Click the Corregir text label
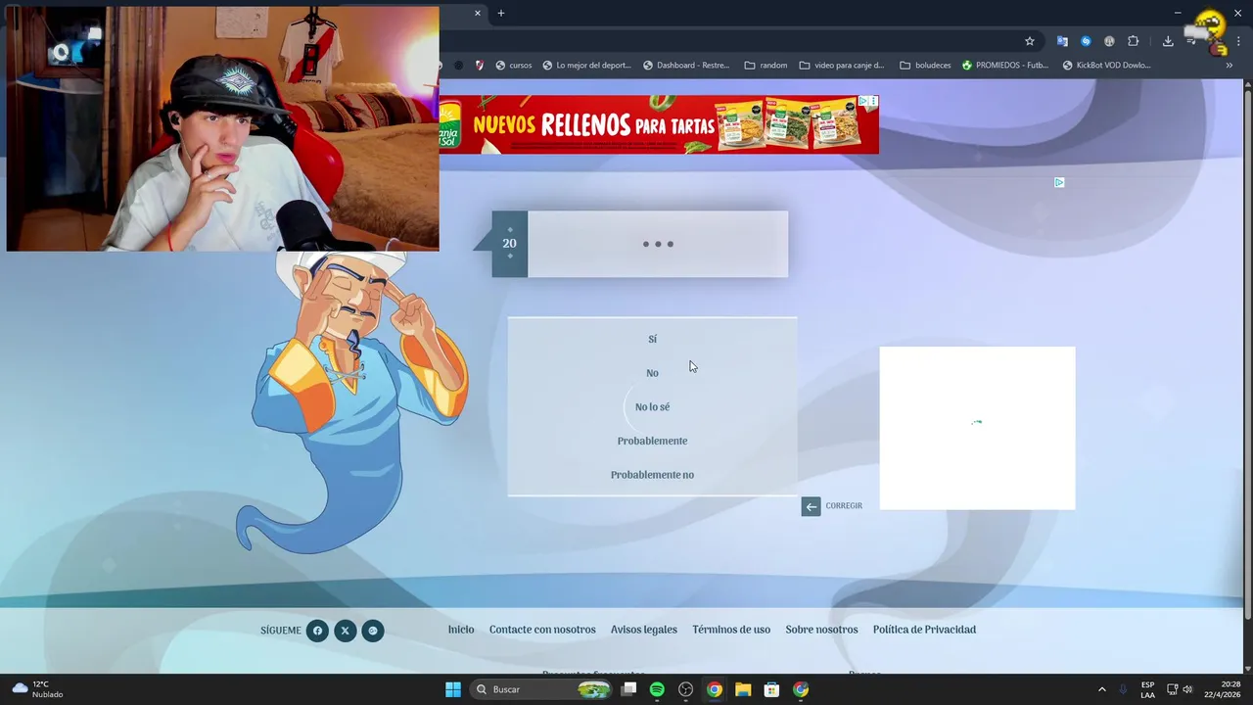 coord(844,506)
